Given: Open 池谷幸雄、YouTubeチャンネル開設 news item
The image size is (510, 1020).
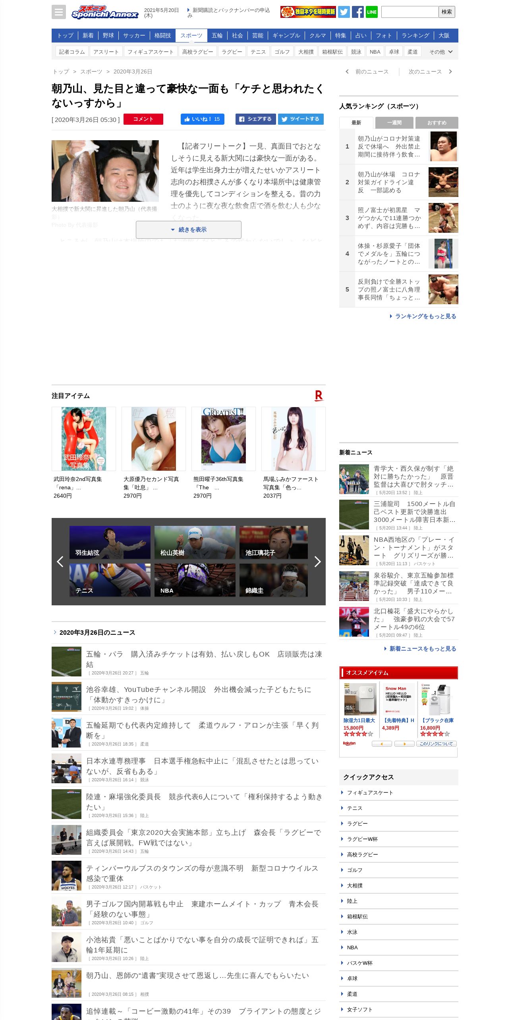Looking at the screenshot, I should [x=189, y=697].
